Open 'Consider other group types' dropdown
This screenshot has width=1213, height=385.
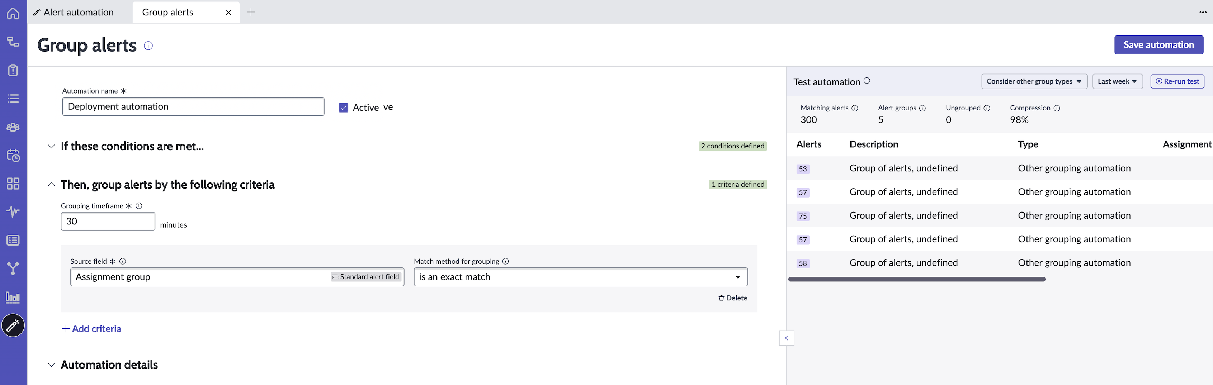click(1034, 81)
